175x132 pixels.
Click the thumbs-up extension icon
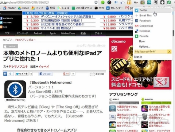pyautogui.click(x=122, y=2)
